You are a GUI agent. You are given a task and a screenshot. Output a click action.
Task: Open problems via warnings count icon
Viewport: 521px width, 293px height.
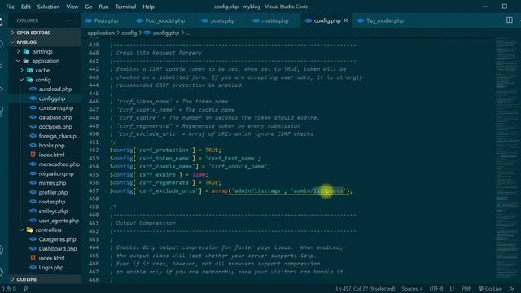tap(9, 289)
